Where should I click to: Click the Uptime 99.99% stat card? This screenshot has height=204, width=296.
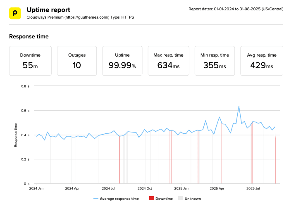point(122,61)
